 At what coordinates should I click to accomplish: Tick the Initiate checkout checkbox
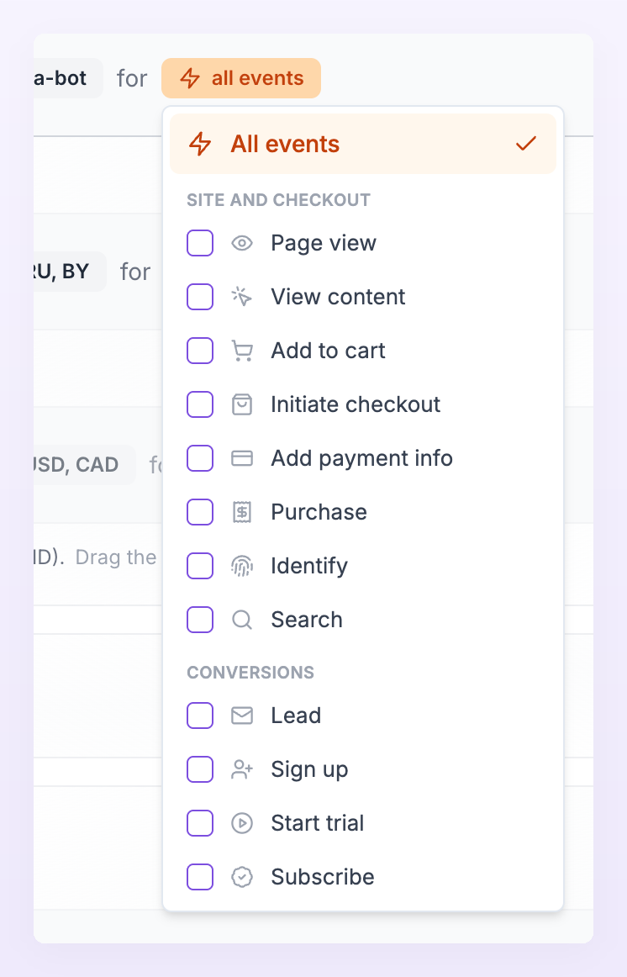[200, 404]
